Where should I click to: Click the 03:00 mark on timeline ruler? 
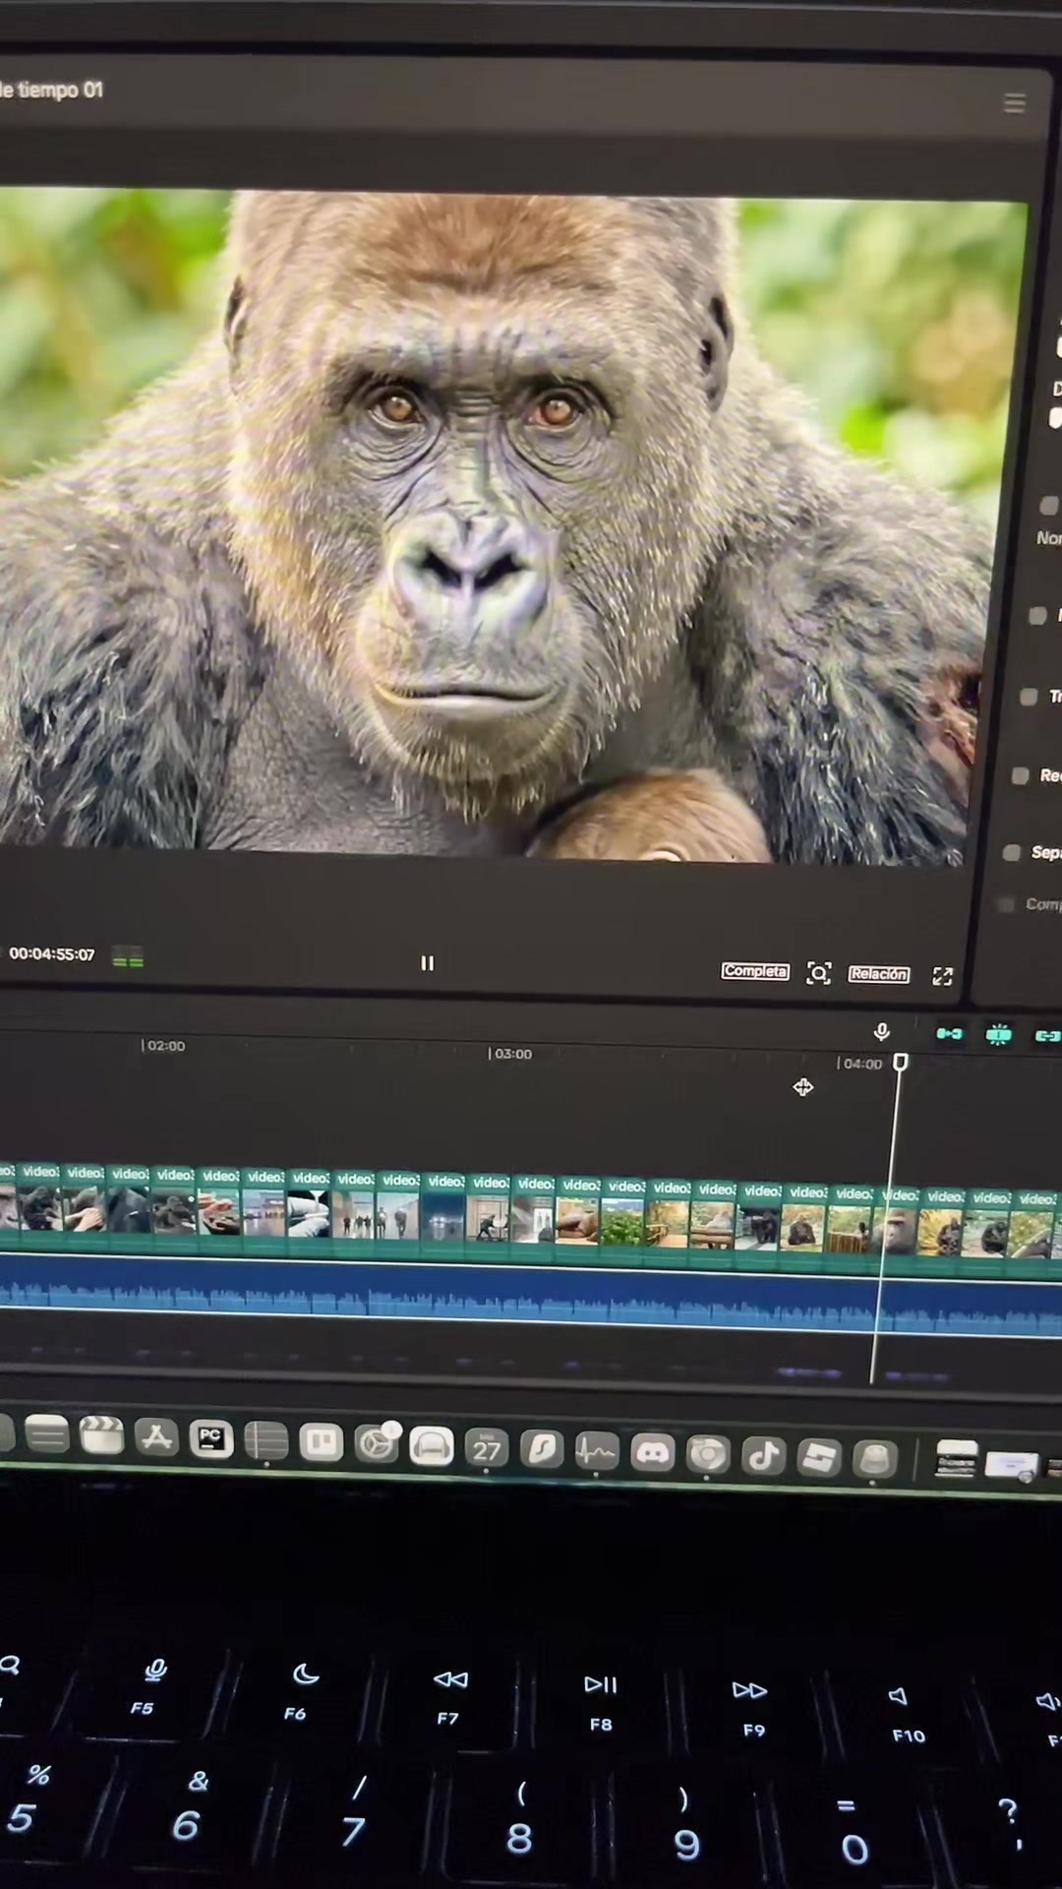click(509, 1054)
